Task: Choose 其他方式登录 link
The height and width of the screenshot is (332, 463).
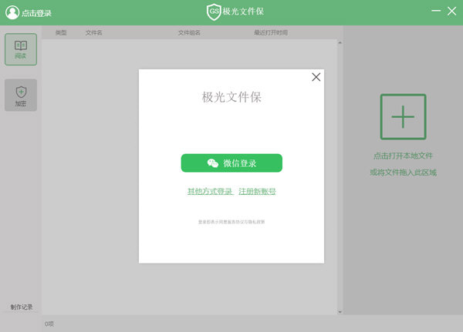Action: click(210, 191)
